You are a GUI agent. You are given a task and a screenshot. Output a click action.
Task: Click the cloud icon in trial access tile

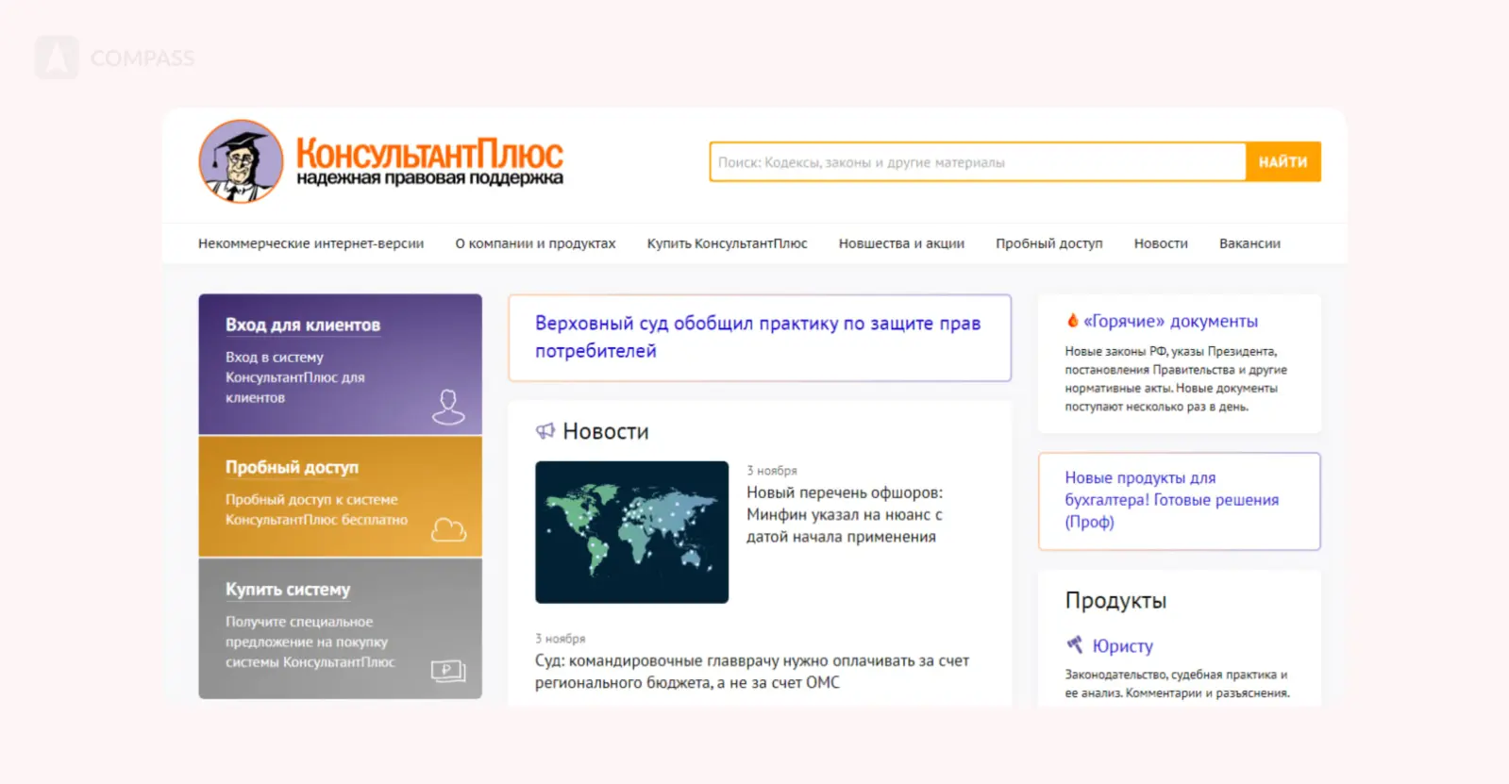tap(448, 529)
